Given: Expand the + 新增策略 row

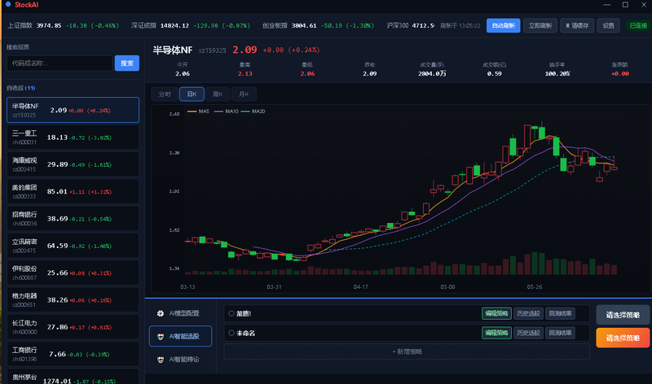Looking at the screenshot, I should pos(407,351).
